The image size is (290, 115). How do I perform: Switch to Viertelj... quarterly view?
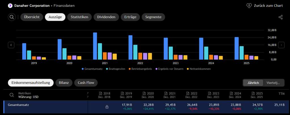[x=273, y=83]
